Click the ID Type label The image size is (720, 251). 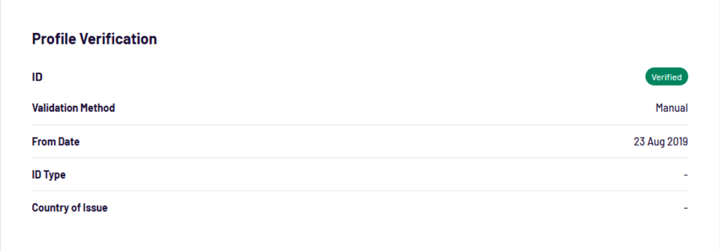click(x=49, y=175)
